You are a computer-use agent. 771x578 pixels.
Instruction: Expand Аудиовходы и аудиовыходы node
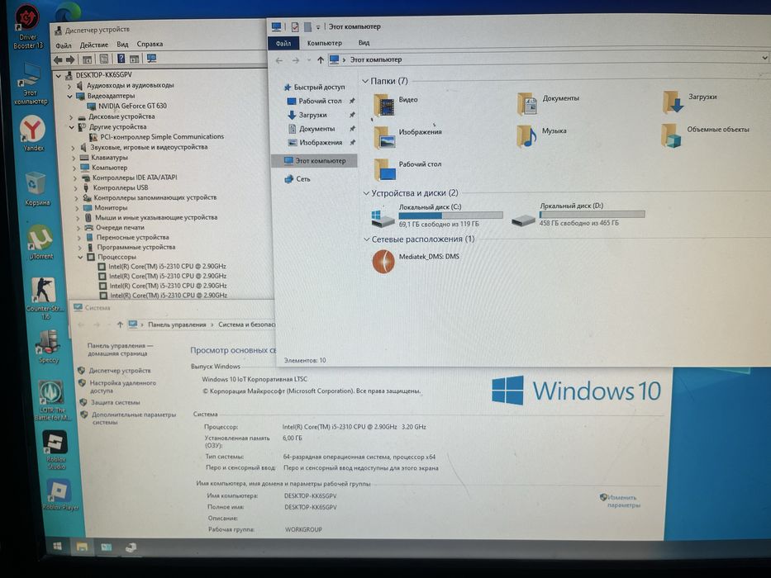[69, 86]
